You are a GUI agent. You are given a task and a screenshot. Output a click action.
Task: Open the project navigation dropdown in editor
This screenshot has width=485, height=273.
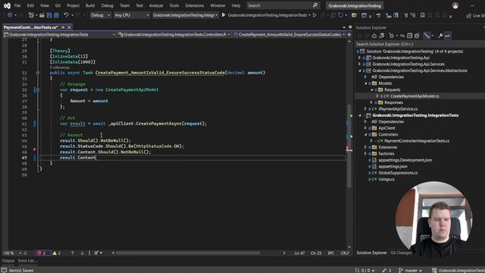[59, 35]
